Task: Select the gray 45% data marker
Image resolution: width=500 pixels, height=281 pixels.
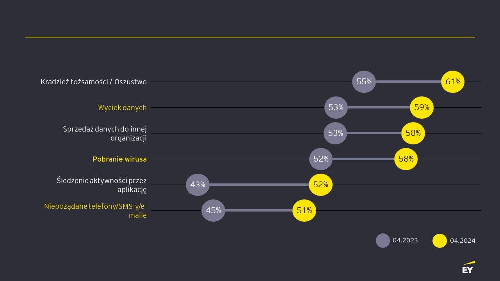Action: pos(213,210)
